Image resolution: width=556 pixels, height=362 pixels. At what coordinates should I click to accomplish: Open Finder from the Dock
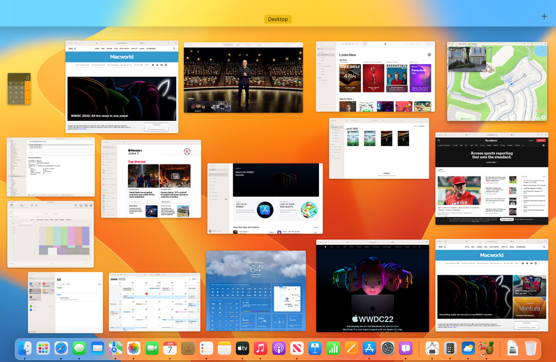25,348
